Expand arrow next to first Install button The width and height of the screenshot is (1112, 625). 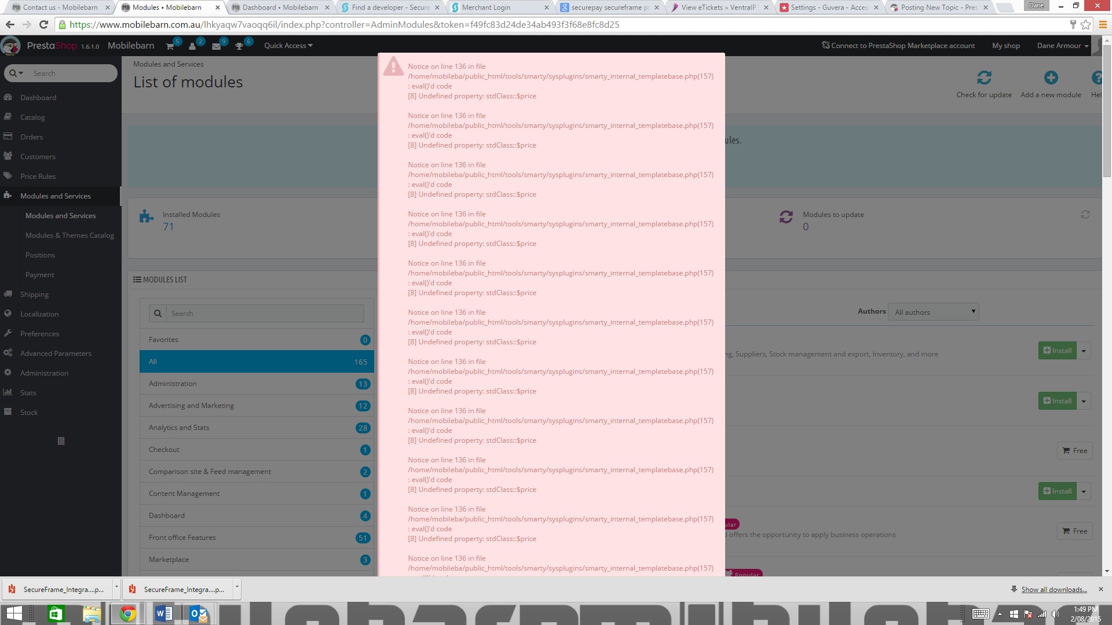pyautogui.click(x=1084, y=351)
